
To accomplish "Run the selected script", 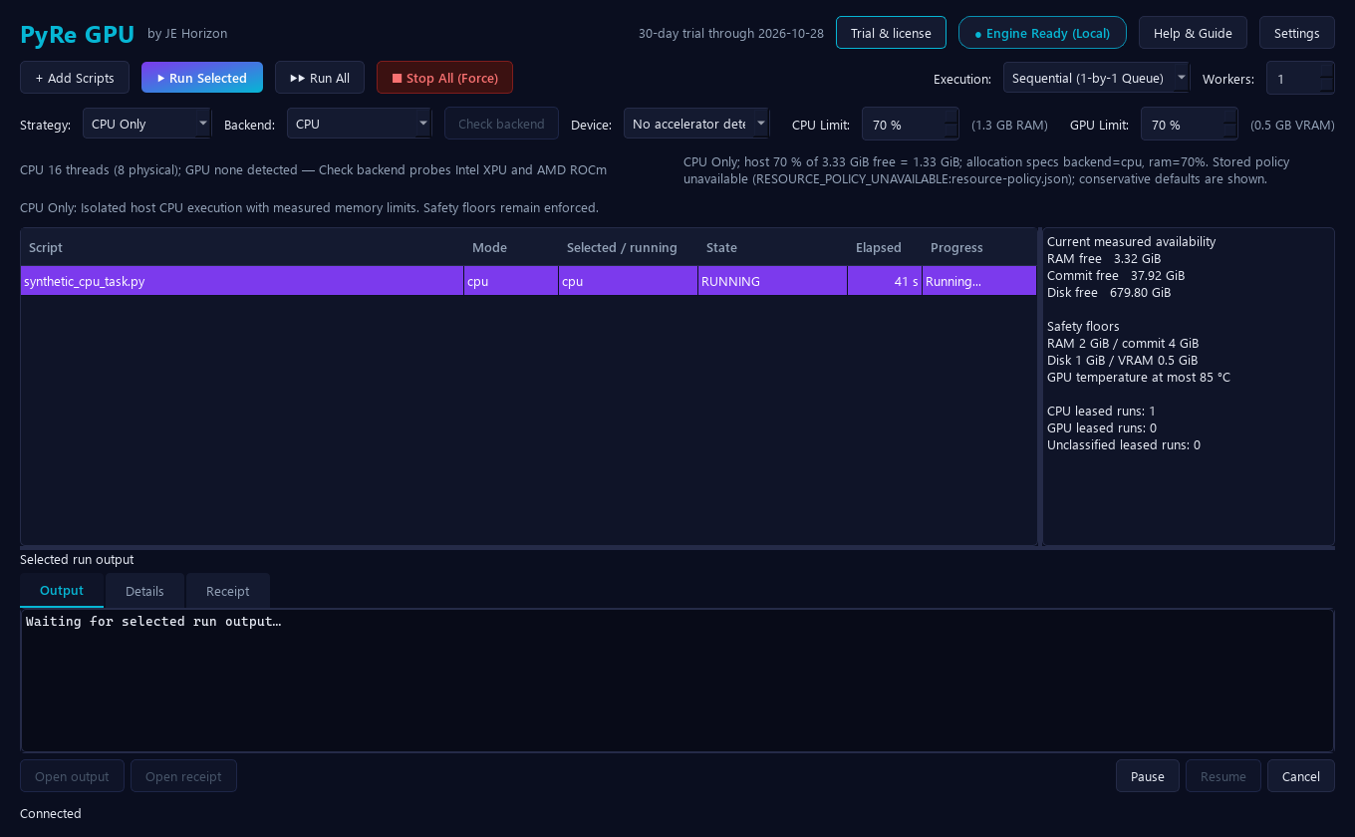I will [202, 78].
